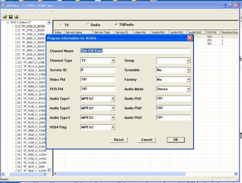Image resolution: width=242 pixels, height=183 pixels.
Task: Click the table scroll right arrow
Action: point(236,174)
